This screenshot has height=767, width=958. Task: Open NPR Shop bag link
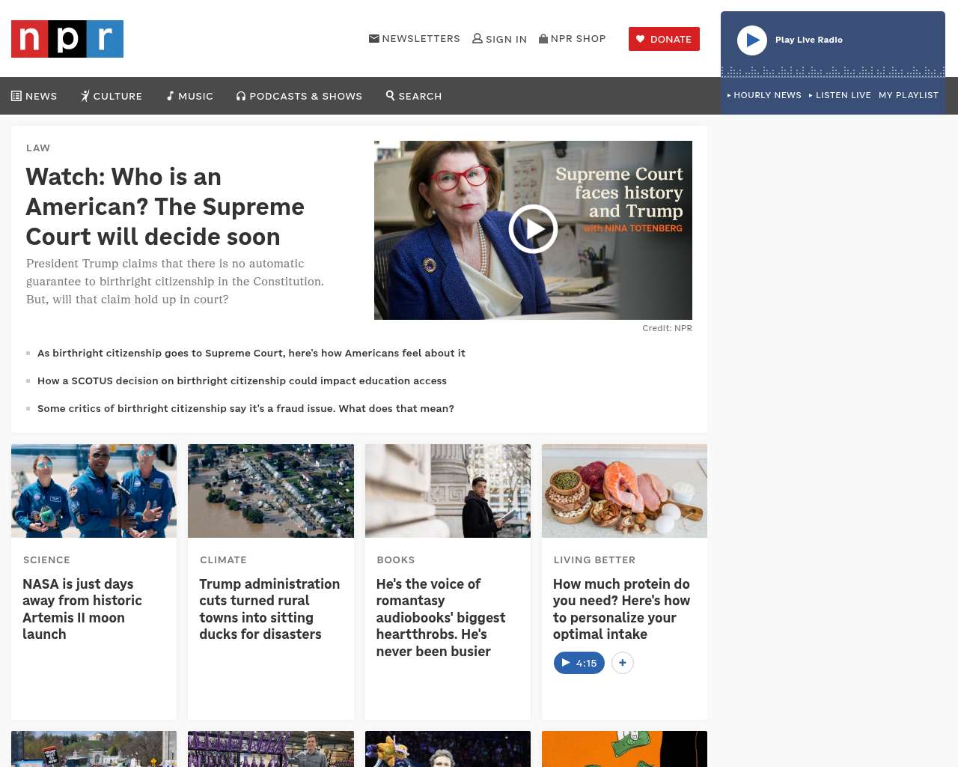(573, 38)
